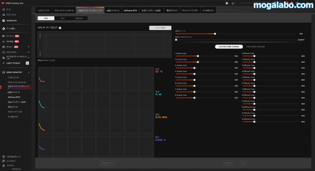Click the white badge icon beside LIGHT STUDIO
Viewport: 315px width, 171px height.
click(27, 63)
